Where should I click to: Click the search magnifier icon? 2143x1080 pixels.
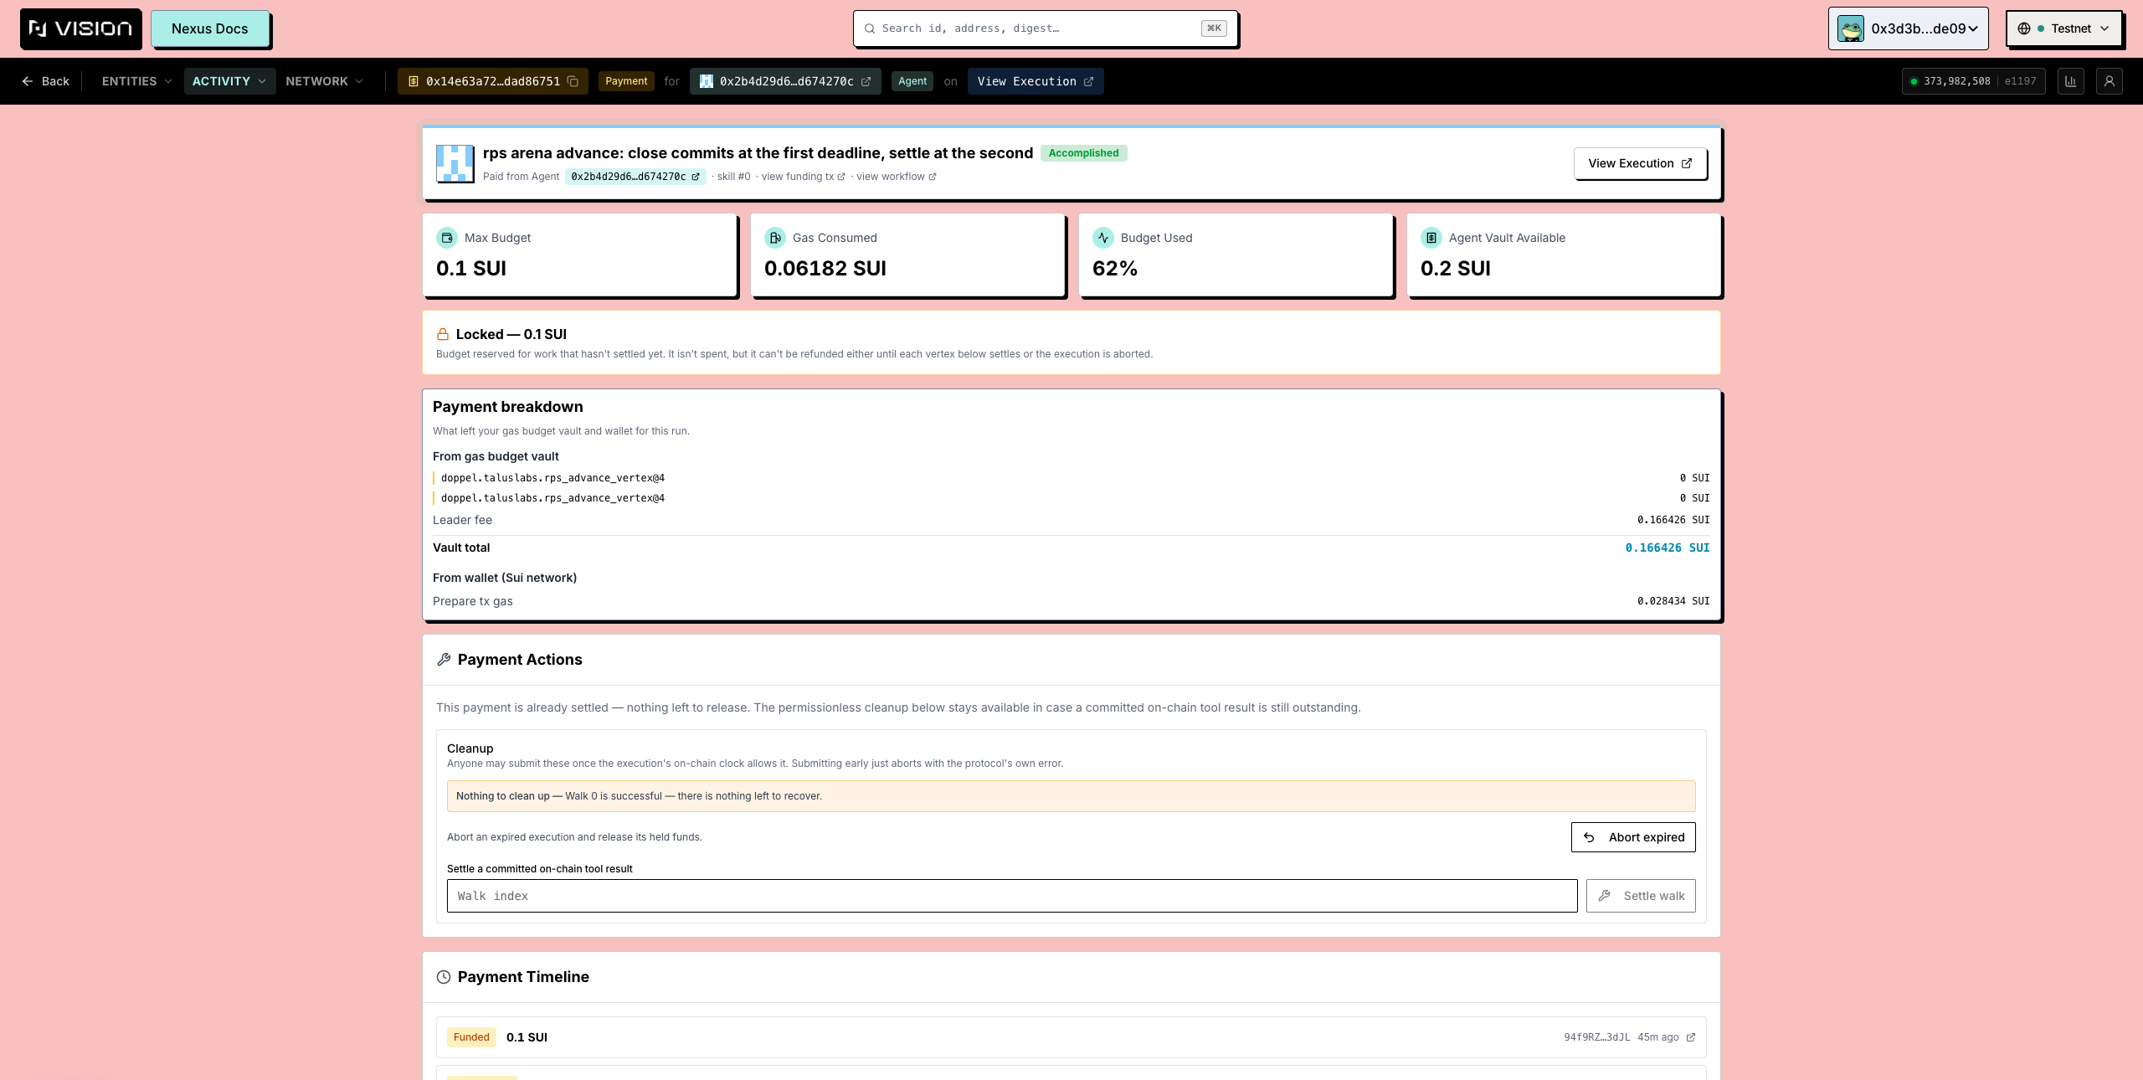point(870,28)
